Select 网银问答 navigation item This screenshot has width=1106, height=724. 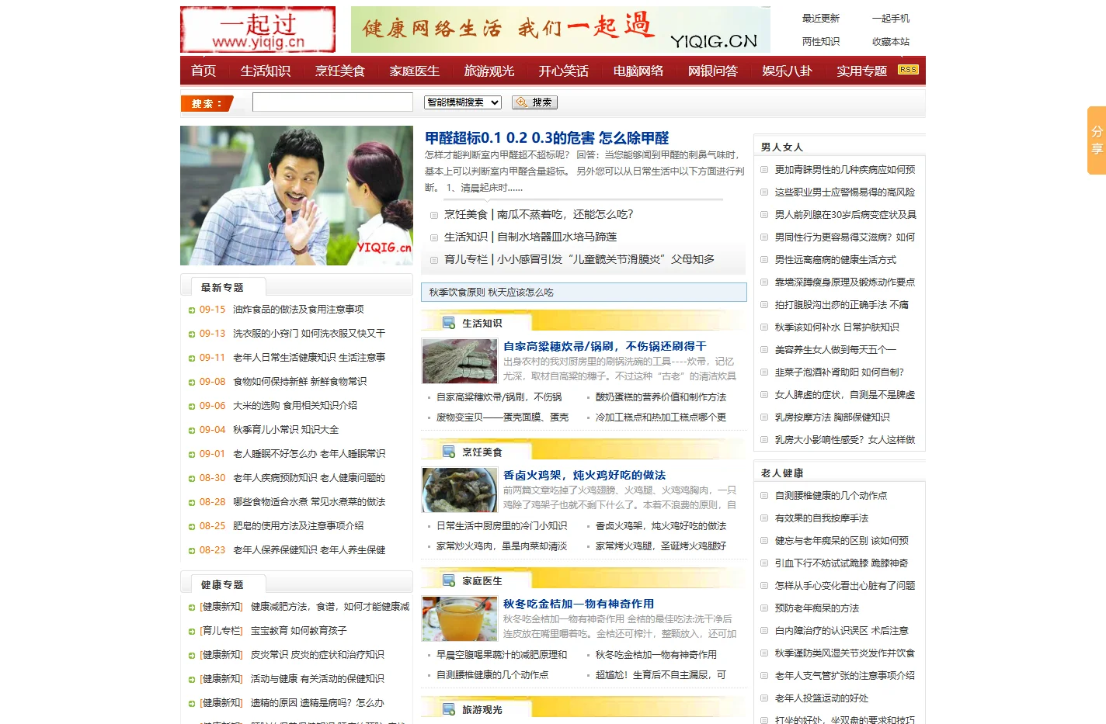pyautogui.click(x=713, y=71)
